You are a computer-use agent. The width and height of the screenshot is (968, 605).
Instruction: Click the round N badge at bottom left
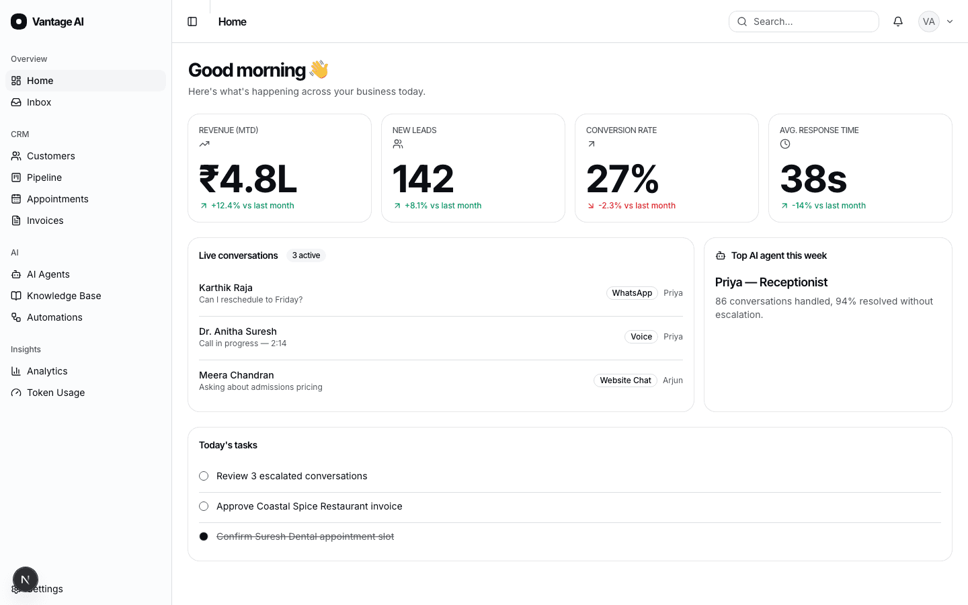click(26, 579)
